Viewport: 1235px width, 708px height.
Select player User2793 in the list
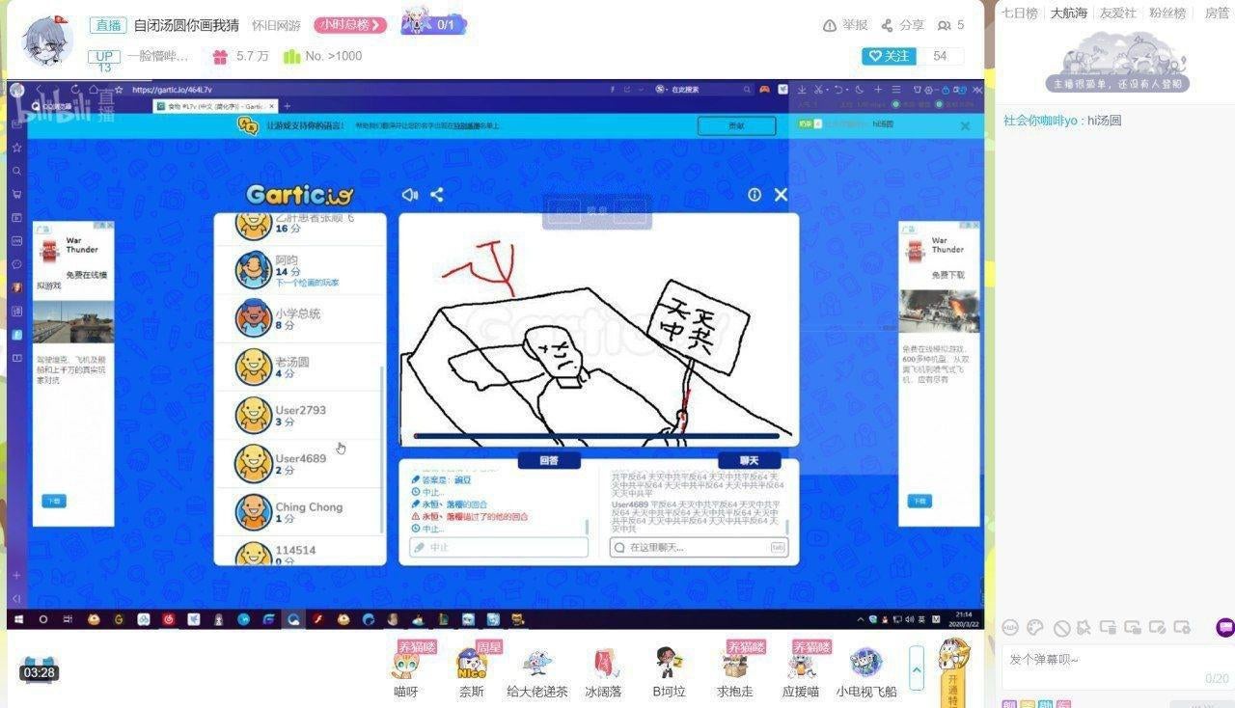(299, 415)
